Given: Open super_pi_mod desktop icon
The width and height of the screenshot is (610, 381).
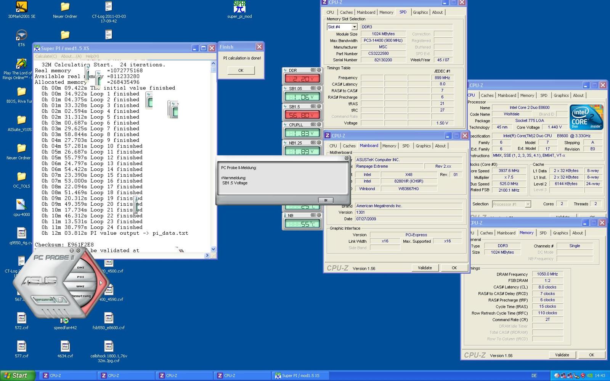Looking at the screenshot, I should [239, 10].
